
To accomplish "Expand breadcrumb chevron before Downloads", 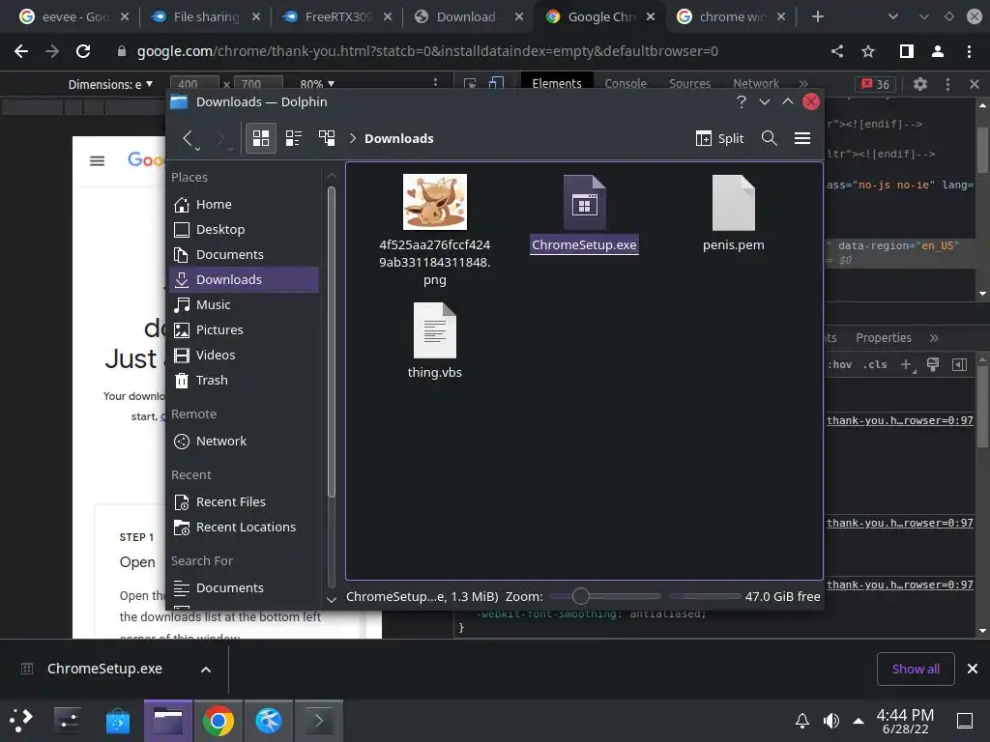I will tap(353, 138).
